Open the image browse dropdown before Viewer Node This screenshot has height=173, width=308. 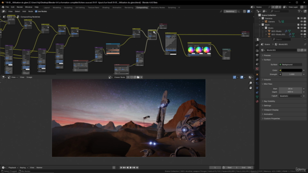coord(110,77)
